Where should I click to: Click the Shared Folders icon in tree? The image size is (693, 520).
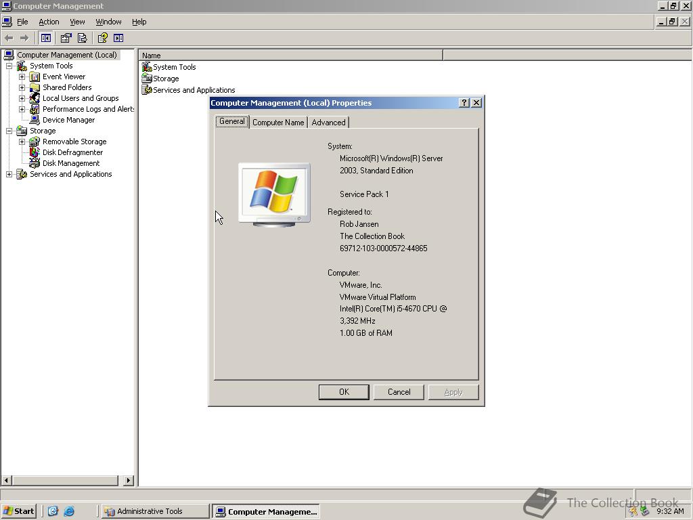(35, 87)
